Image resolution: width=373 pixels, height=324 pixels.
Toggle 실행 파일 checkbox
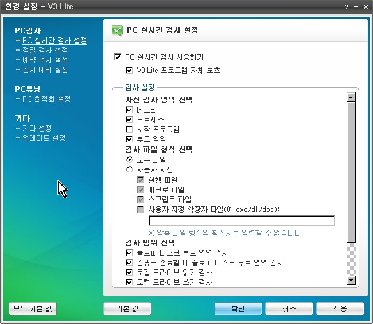[x=141, y=180]
